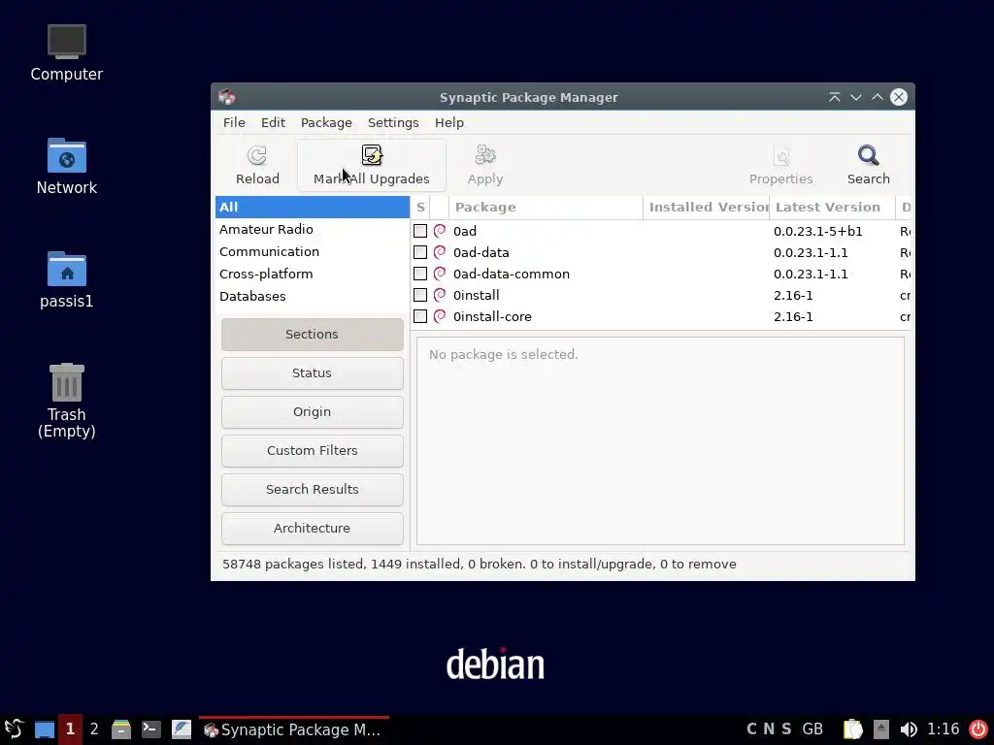Open the File menu
The image size is (994, 745).
234,122
